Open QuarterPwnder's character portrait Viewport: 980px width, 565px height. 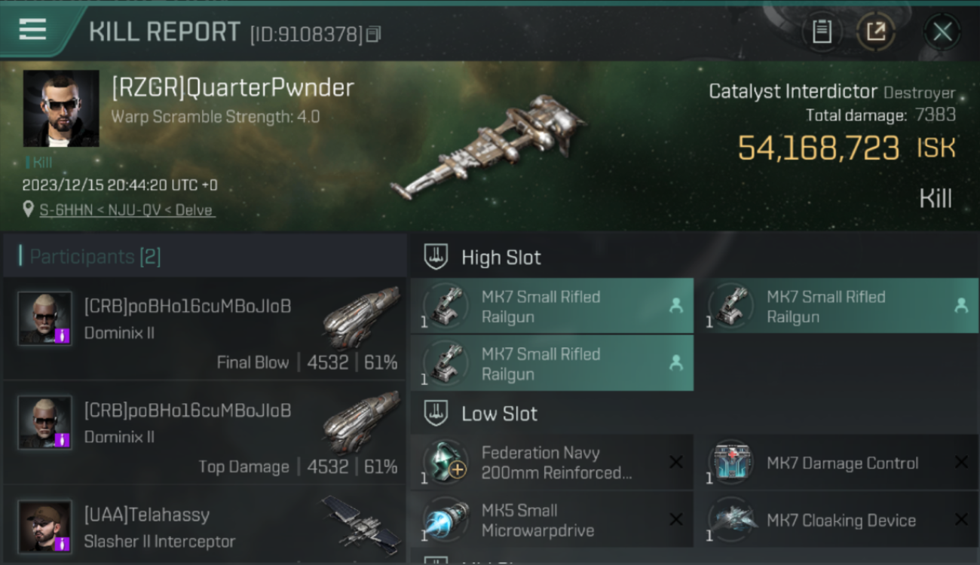pos(61,108)
